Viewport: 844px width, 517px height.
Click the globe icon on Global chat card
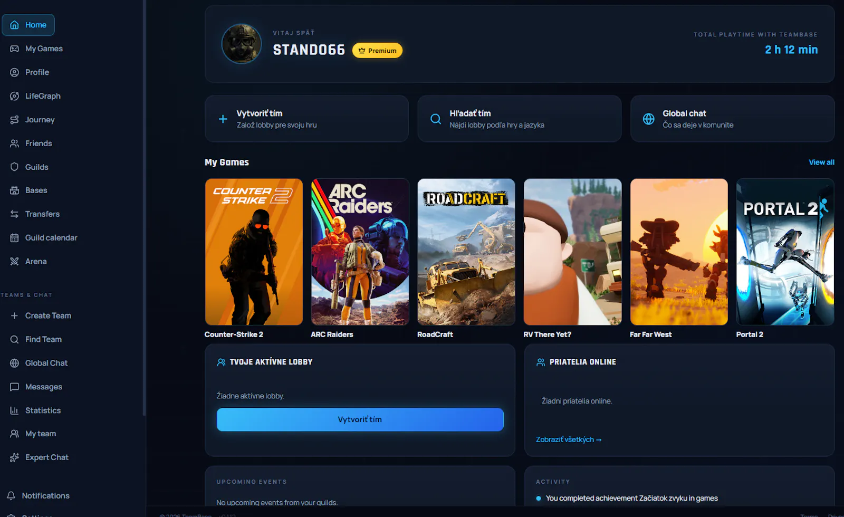[649, 119]
